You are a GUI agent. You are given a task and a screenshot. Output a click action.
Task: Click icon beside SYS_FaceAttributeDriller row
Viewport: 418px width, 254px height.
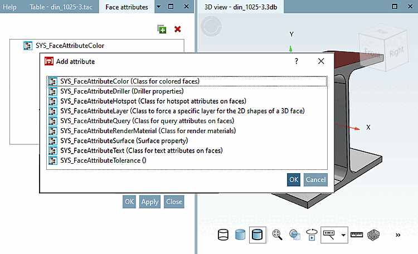point(53,91)
